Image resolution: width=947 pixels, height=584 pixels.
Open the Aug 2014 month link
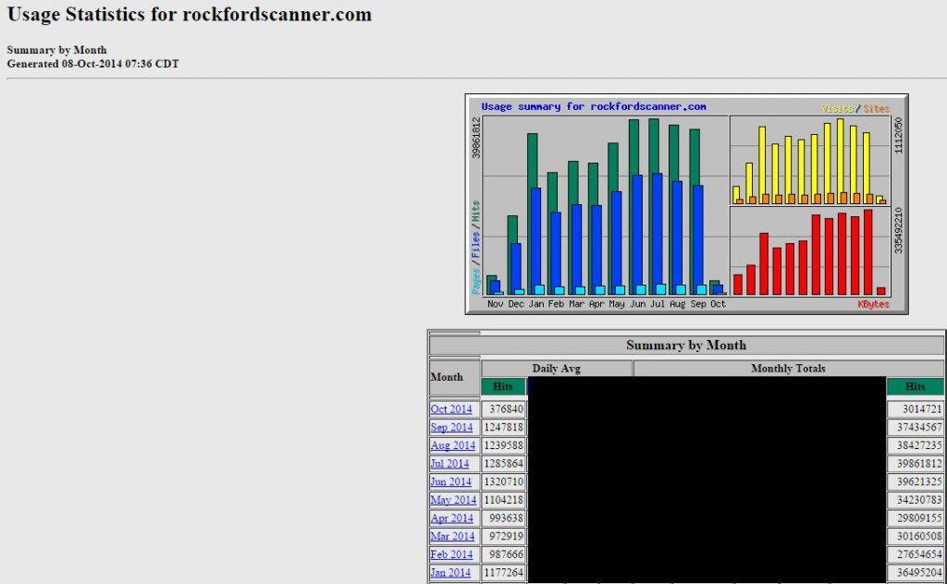pyautogui.click(x=453, y=445)
